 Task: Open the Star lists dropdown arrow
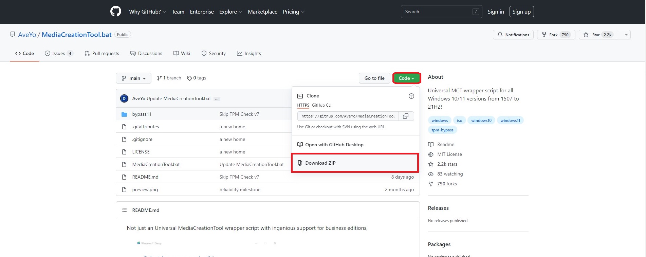(626, 35)
